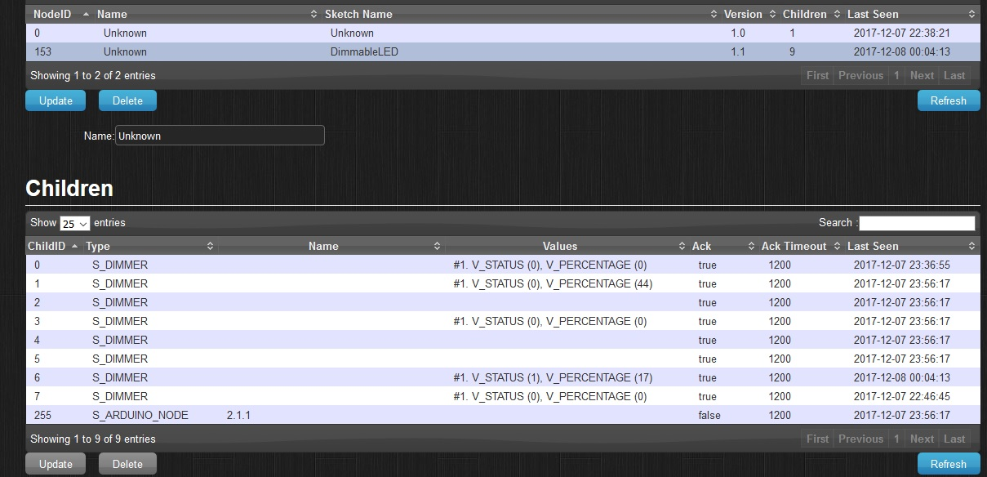Image resolution: width=987 pixels, height=477 pixels.
Task: Sort nodes by Children count header
Action: 804,14
